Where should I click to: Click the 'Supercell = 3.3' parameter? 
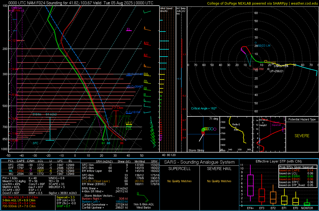65,197
